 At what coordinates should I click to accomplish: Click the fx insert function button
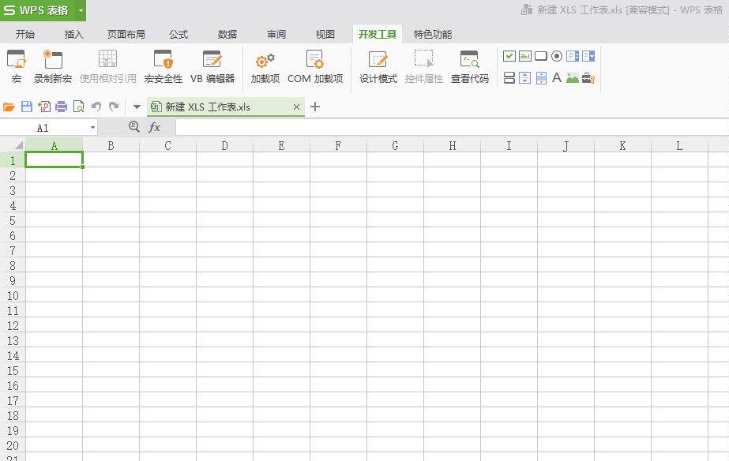[154, 127]
